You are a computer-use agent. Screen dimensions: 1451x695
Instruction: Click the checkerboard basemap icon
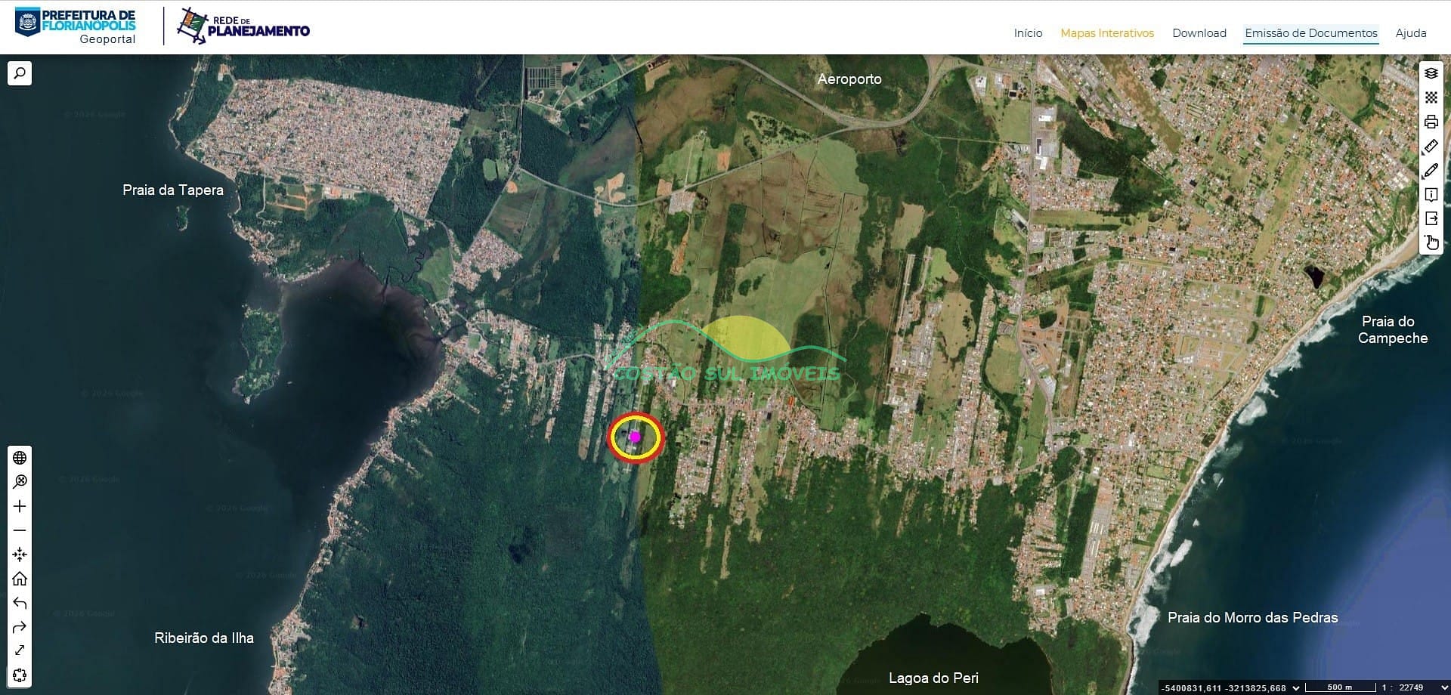1431,97
